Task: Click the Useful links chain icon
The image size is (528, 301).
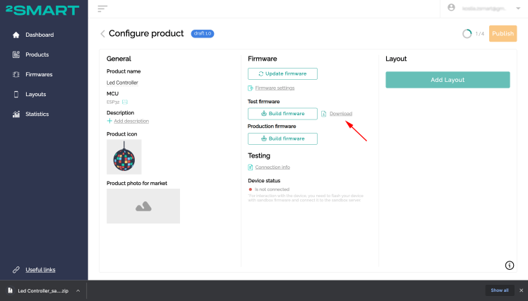Action: coord(16,269)
